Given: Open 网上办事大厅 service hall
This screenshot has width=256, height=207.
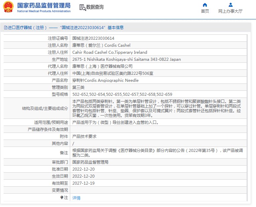Looking at the screenshot, I should (230, 11).
